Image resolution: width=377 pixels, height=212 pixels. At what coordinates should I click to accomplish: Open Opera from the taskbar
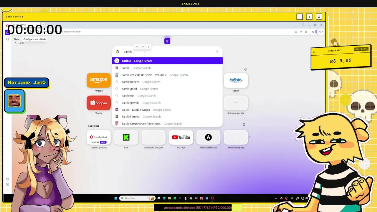tap(212, 198)
